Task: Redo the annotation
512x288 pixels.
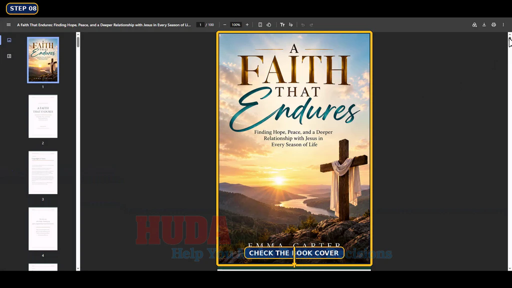Action: 311,25
